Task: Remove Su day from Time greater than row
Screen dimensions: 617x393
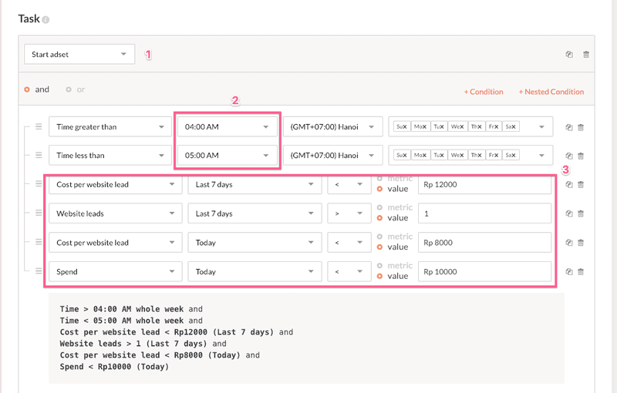Action: [405, 126]
